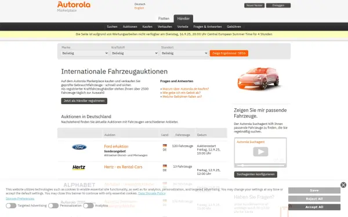348x217 pixels.
Task: Click Suchagenten konfigurieren button
Action: [255, 174]
